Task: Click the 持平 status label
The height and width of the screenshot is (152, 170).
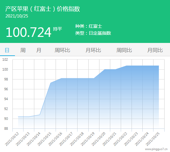Action: click(58, 29)
